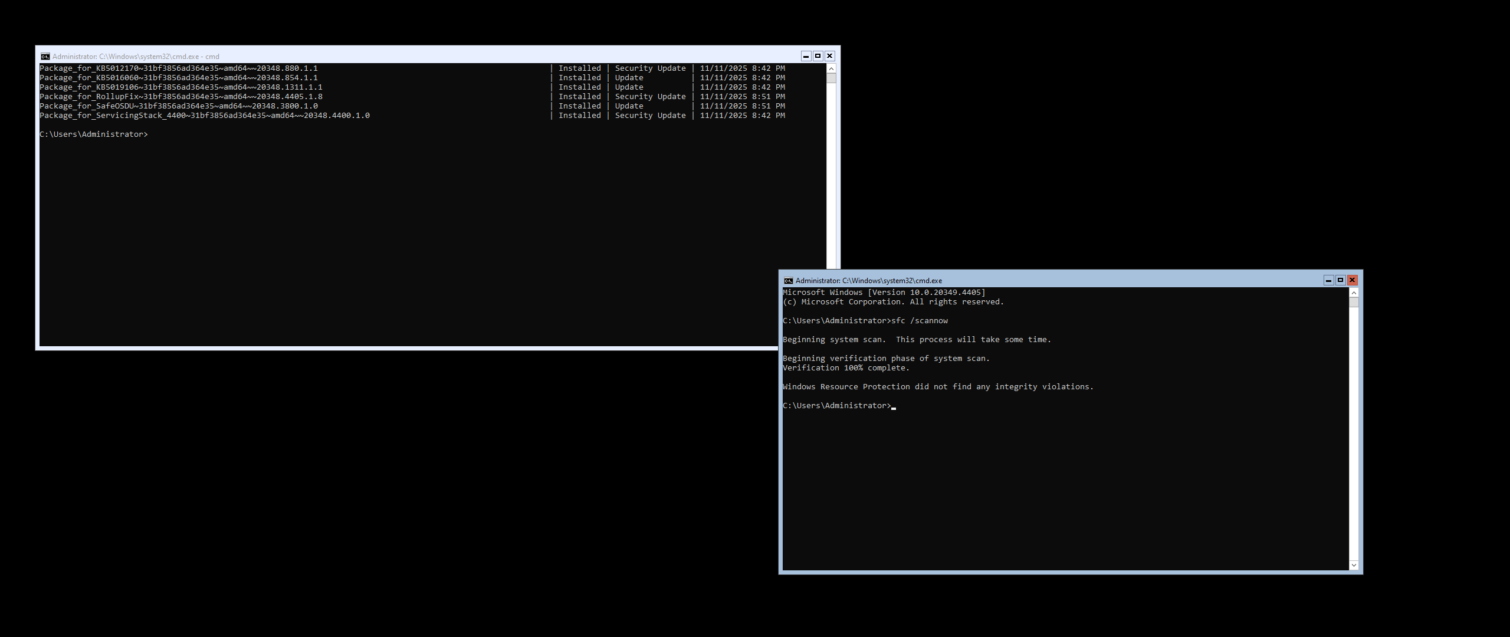Click cmd icon in the package list window
Viewport: 1510px width, 637px height.
point(45,57)
